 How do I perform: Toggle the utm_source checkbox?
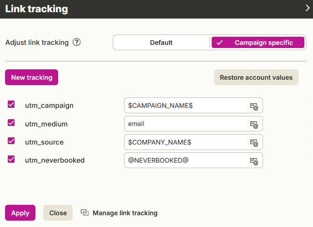tap(11, 141)
